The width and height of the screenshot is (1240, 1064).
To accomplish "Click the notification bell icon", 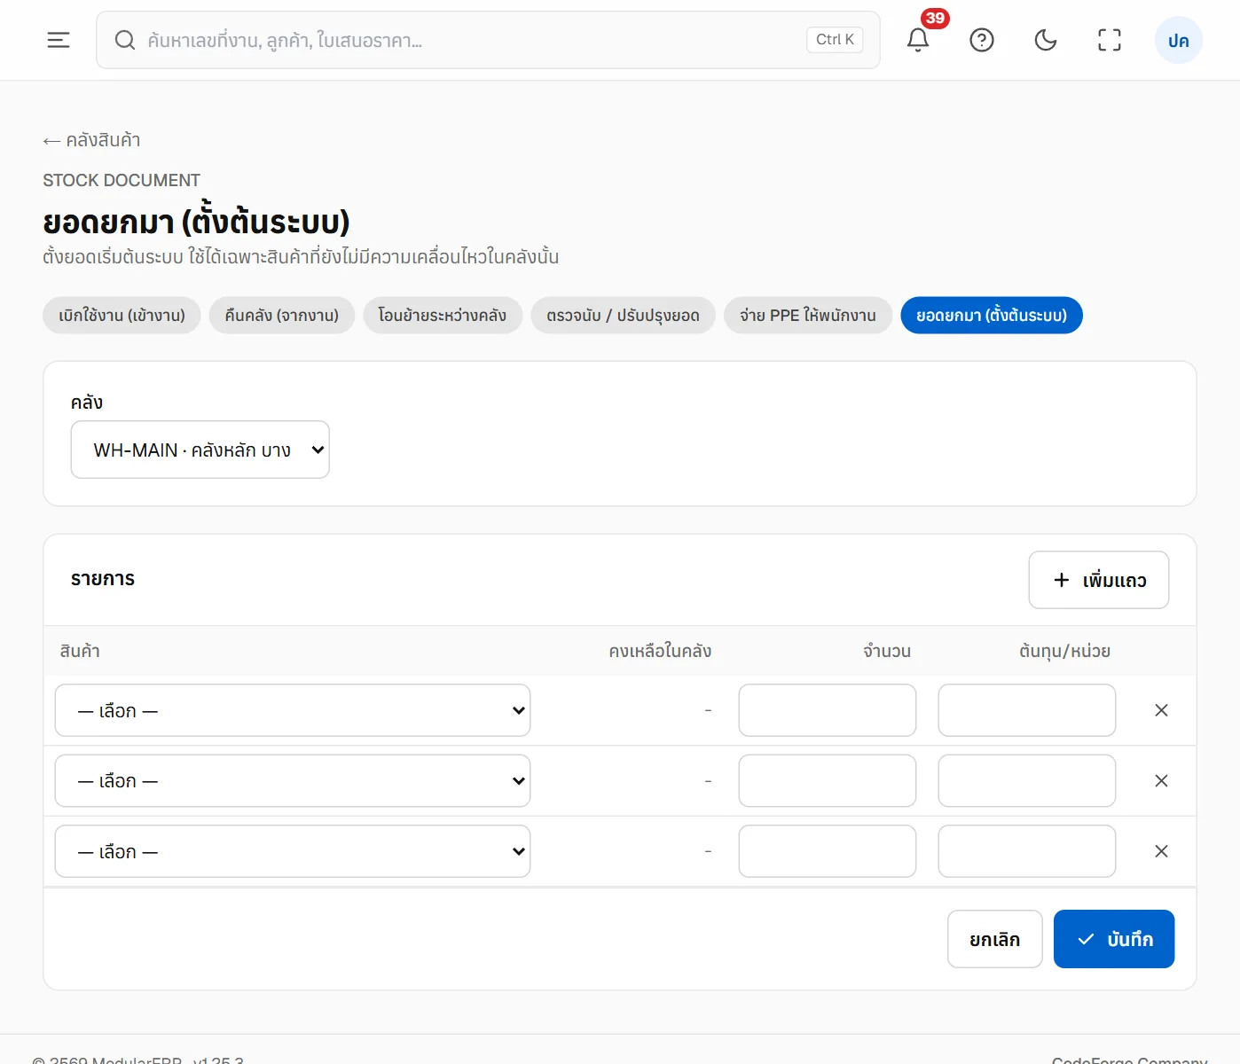I will [918, 40].
